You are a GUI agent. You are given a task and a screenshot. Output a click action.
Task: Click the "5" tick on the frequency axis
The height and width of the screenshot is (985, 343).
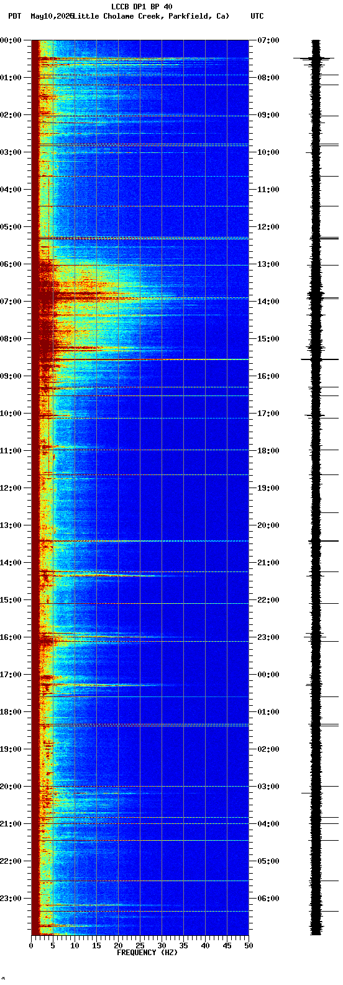pyautogui.click(x=53, y=946)
